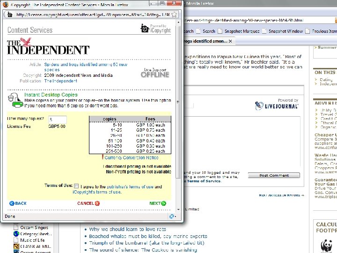The image size is (337, 253).
Task: Open Occam Singers sidebar bookmark
Action: tap(34, 227)
